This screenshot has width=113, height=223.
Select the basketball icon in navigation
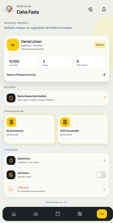point(80,214)
